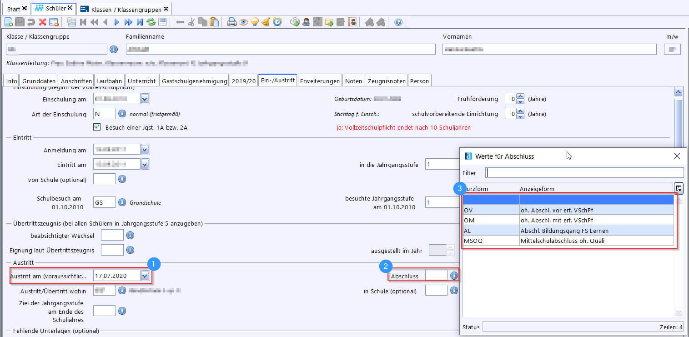Screen dimensions: 689x337
Task: Click the Frühförderung years spinner
Action: (x=521, y=99)
